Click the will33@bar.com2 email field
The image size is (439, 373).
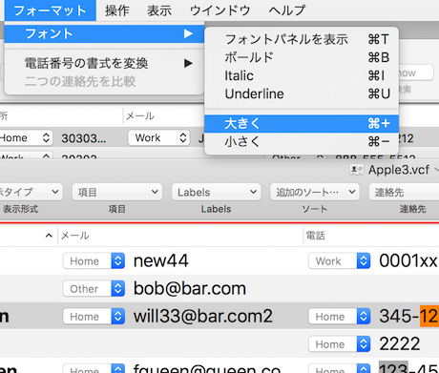(x=203, y=317)
